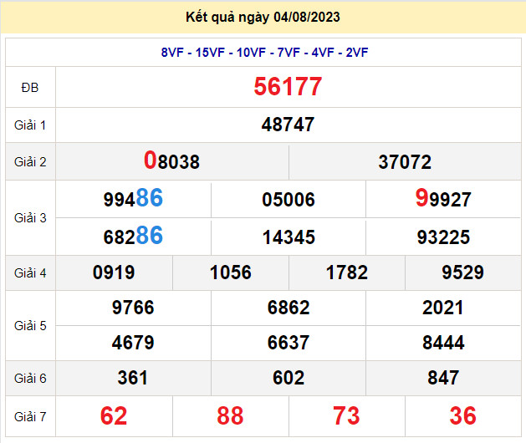Select the Giải 7 number 73
526x443 pixels.
click(x=346, y=416)
